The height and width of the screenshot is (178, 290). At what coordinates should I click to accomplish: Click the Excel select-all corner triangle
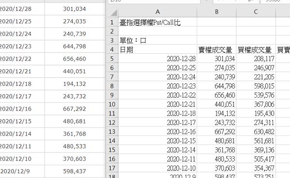coord(114,13)
